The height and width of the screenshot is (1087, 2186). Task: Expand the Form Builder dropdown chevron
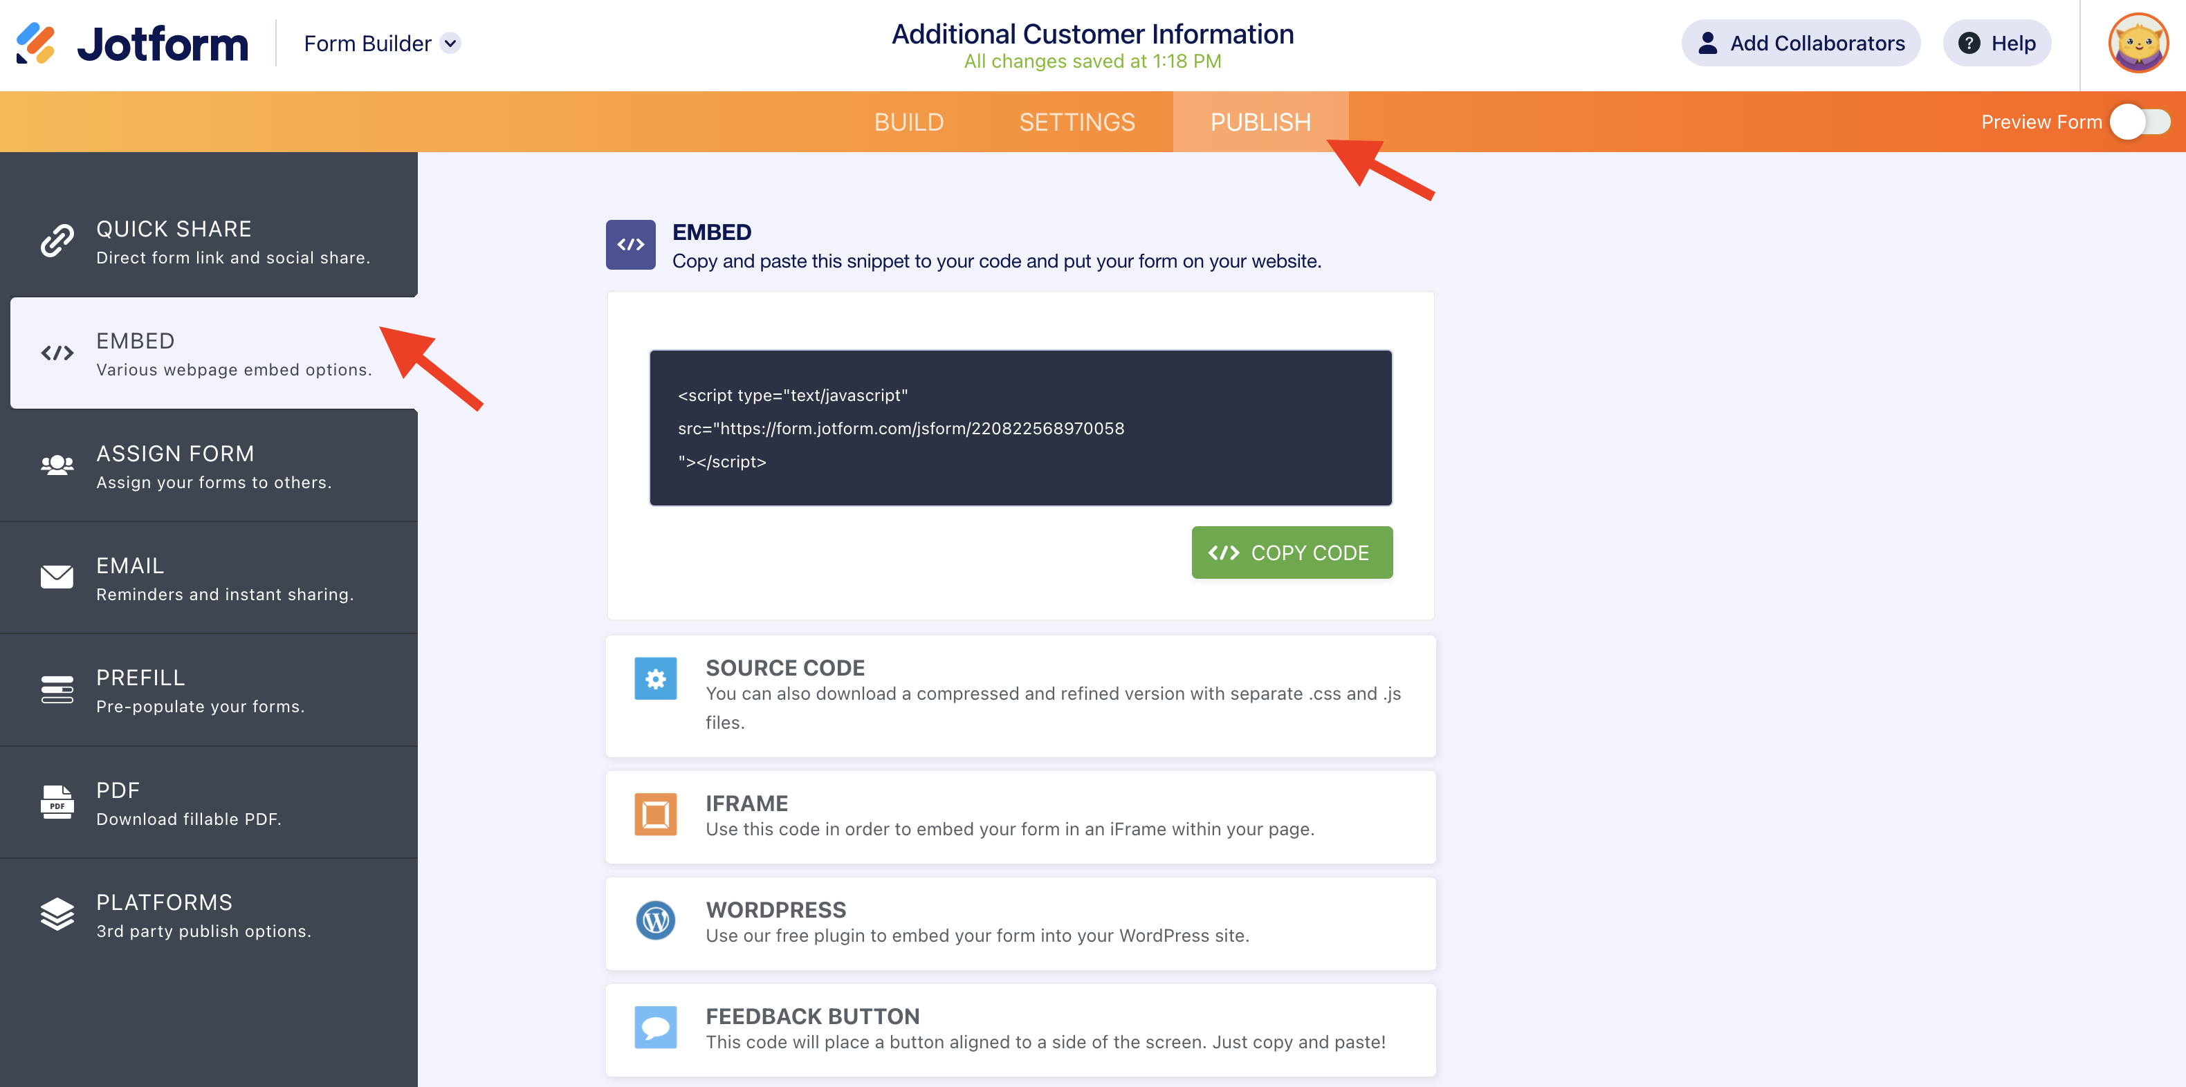(x=450, y=44)
